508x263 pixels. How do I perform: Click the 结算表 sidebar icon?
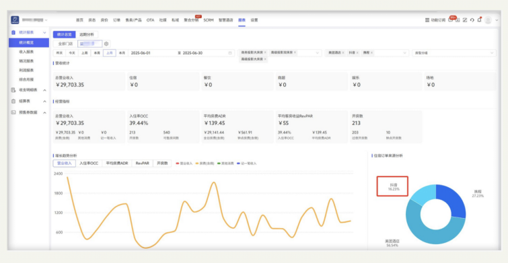[x=13, y=101]
